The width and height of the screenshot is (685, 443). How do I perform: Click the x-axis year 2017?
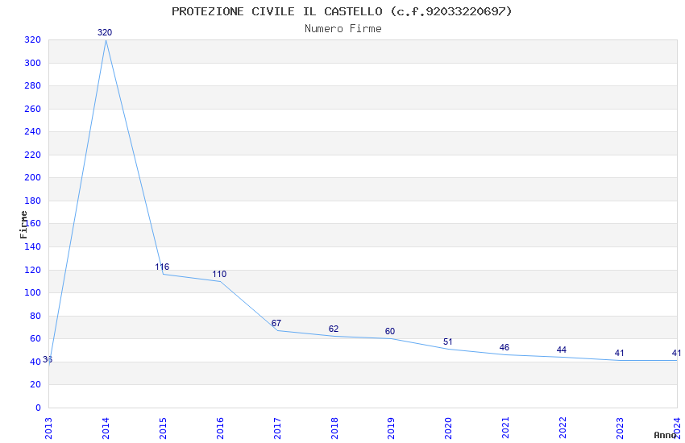point(277,429)
